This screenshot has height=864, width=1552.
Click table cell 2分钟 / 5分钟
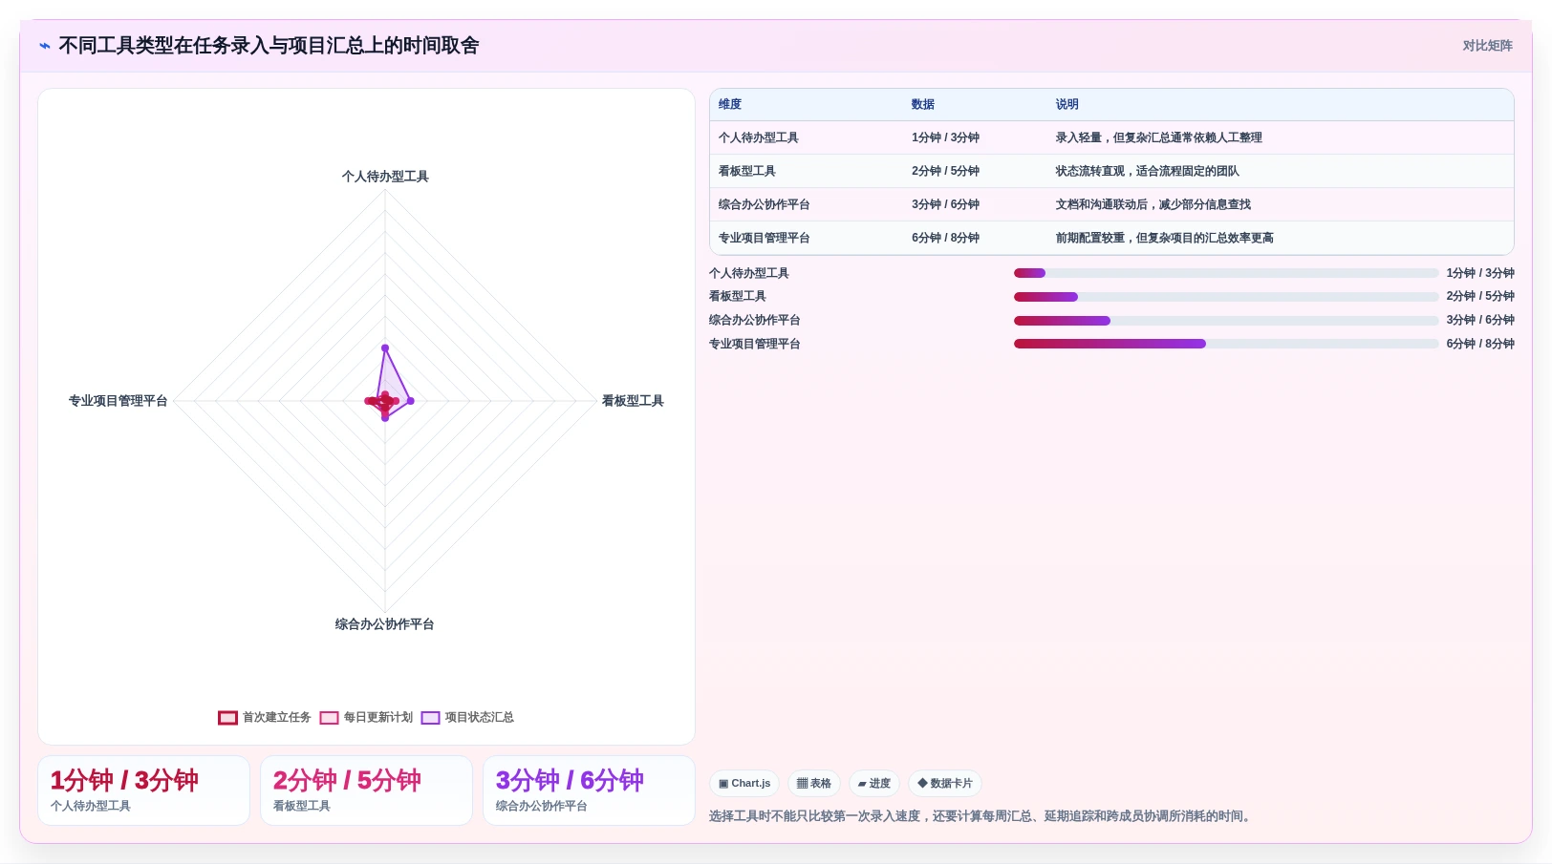[945, 172]
